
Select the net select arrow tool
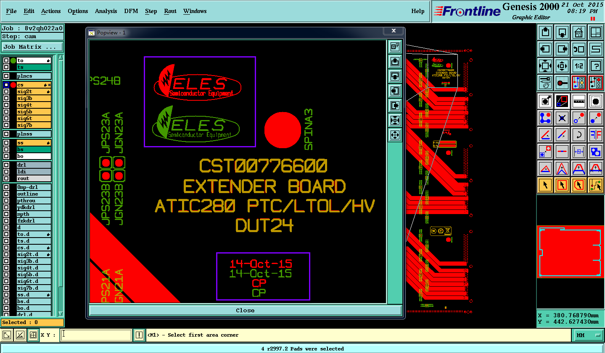tap(596, 185)
